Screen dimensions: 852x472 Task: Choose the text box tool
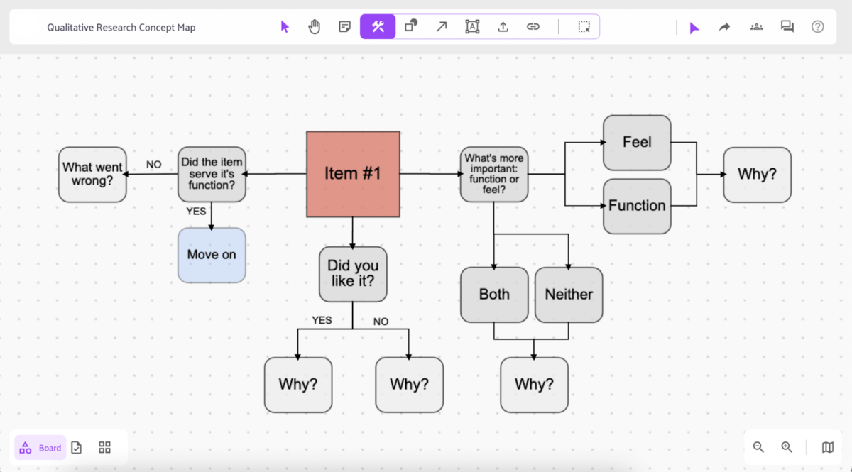coord(471,26)
